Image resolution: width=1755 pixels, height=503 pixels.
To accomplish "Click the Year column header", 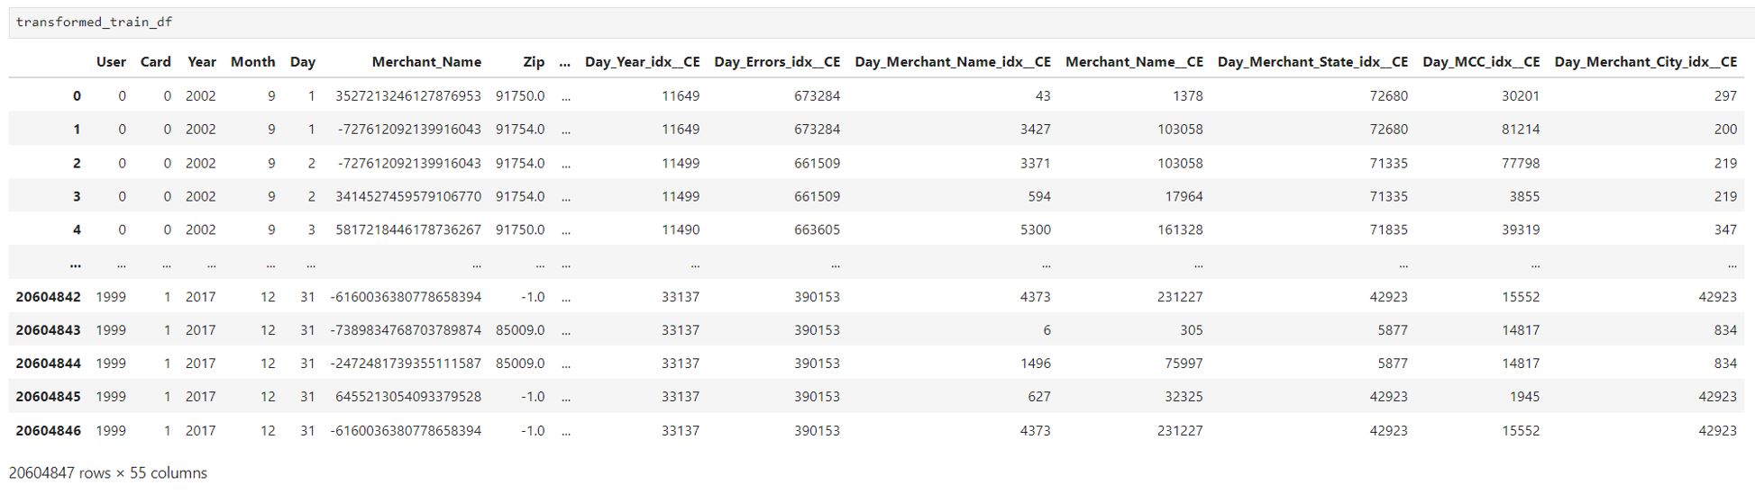I will coord(201,62).
